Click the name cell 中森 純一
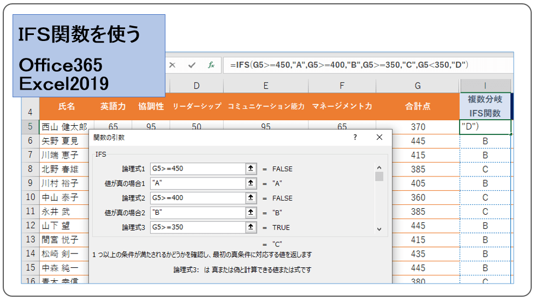Screen dimensions: 535x300 pos(64,268)
